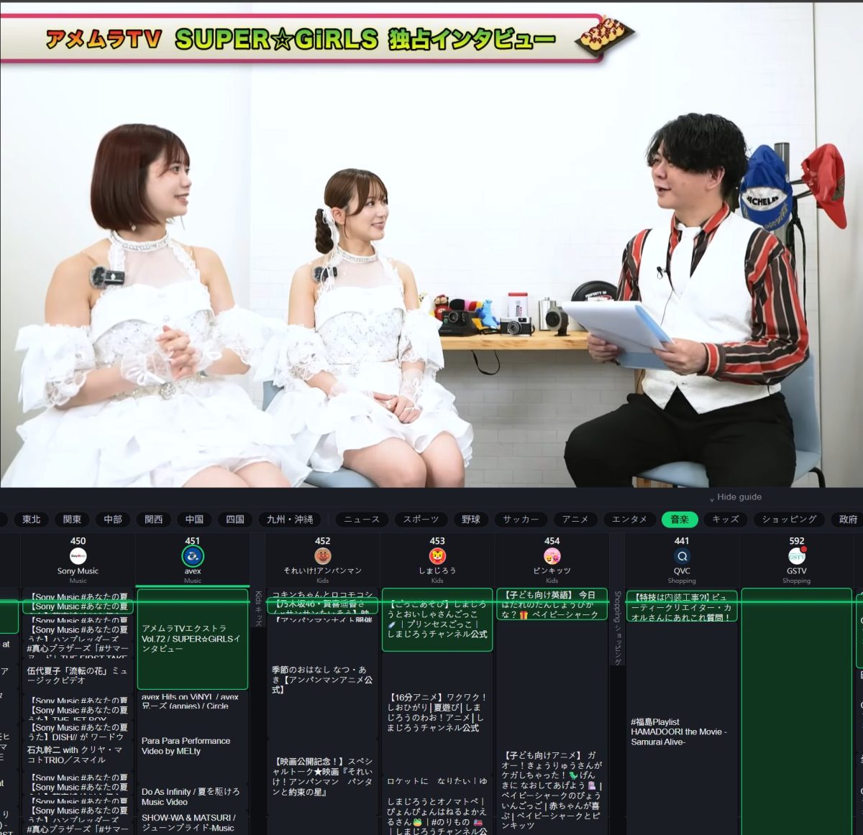Filter channels by 中国 region

pos(194,519)
